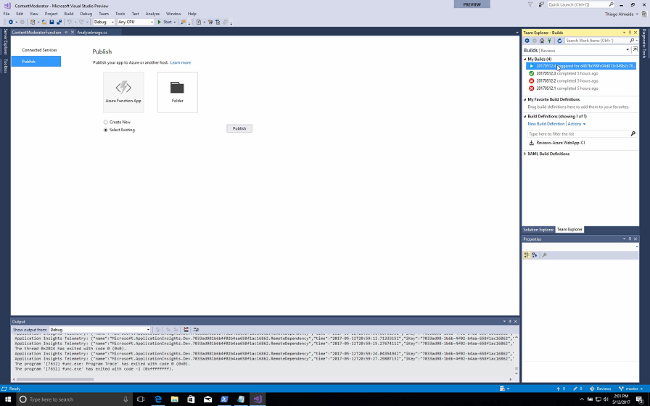Click the Start debugging play button
The image size is (650, 406).
159,22
